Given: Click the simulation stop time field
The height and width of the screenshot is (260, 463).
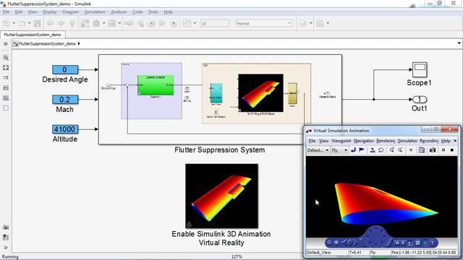Looking at the screenshot, I should [x=215, y=23].
